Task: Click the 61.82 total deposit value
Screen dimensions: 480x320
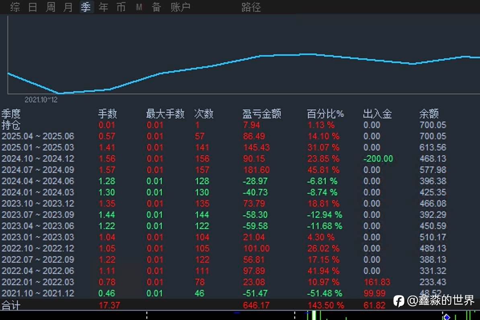Action: coord(374,305)
